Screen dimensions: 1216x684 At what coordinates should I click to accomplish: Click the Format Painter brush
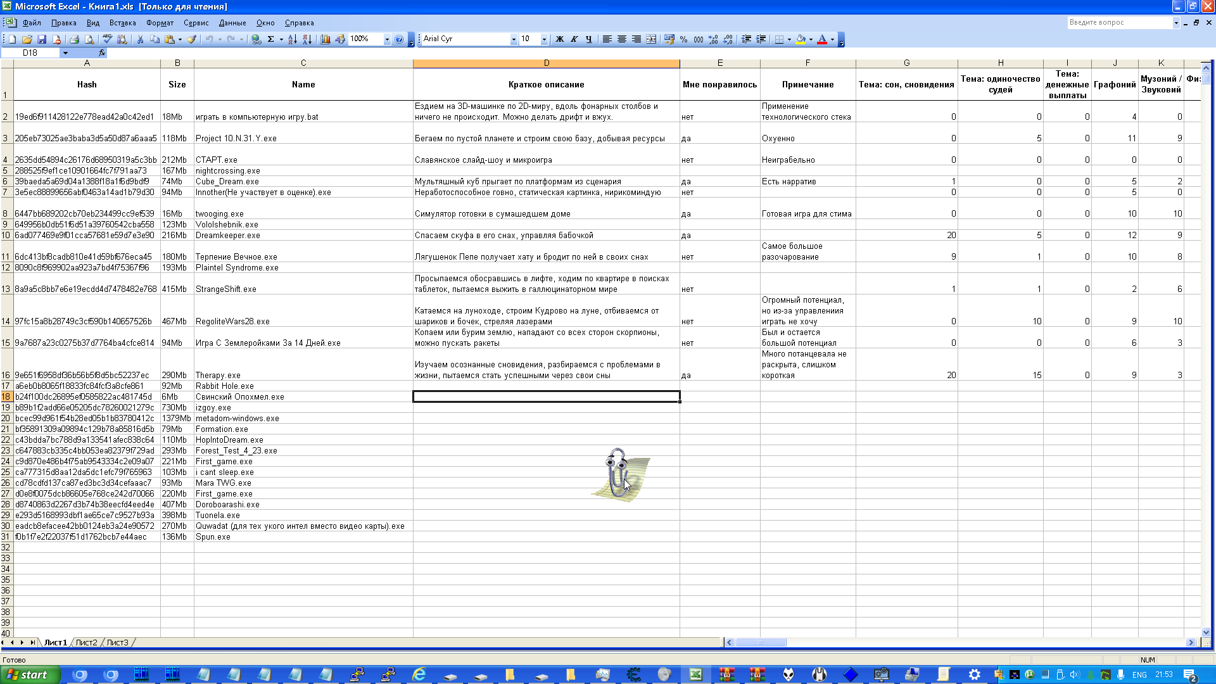[191, 39]
